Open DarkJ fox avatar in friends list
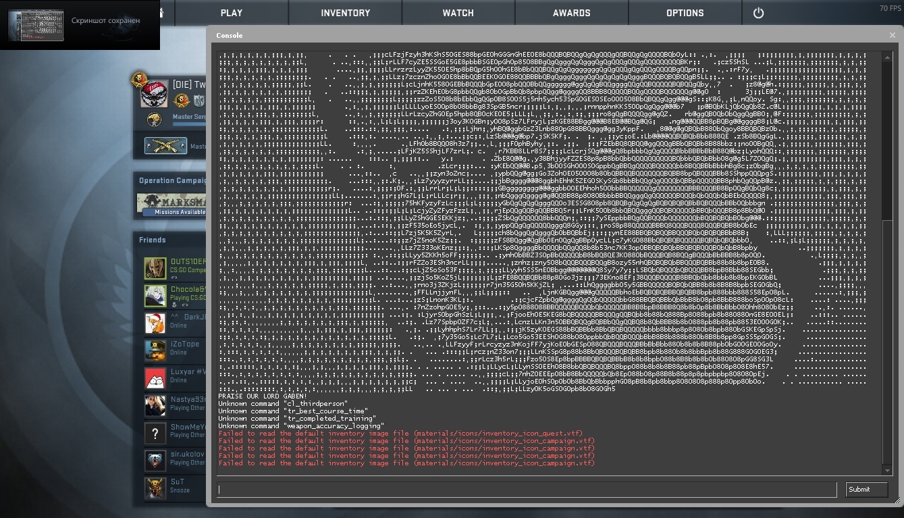This screenshot has height=518, width=904. (155, 323)
